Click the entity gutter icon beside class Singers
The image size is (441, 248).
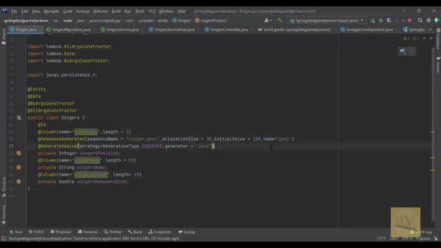tap(19, 118)
